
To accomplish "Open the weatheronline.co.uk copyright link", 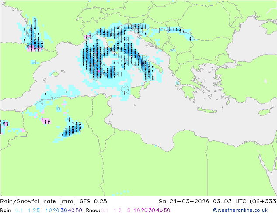I will tap(240, 210).
